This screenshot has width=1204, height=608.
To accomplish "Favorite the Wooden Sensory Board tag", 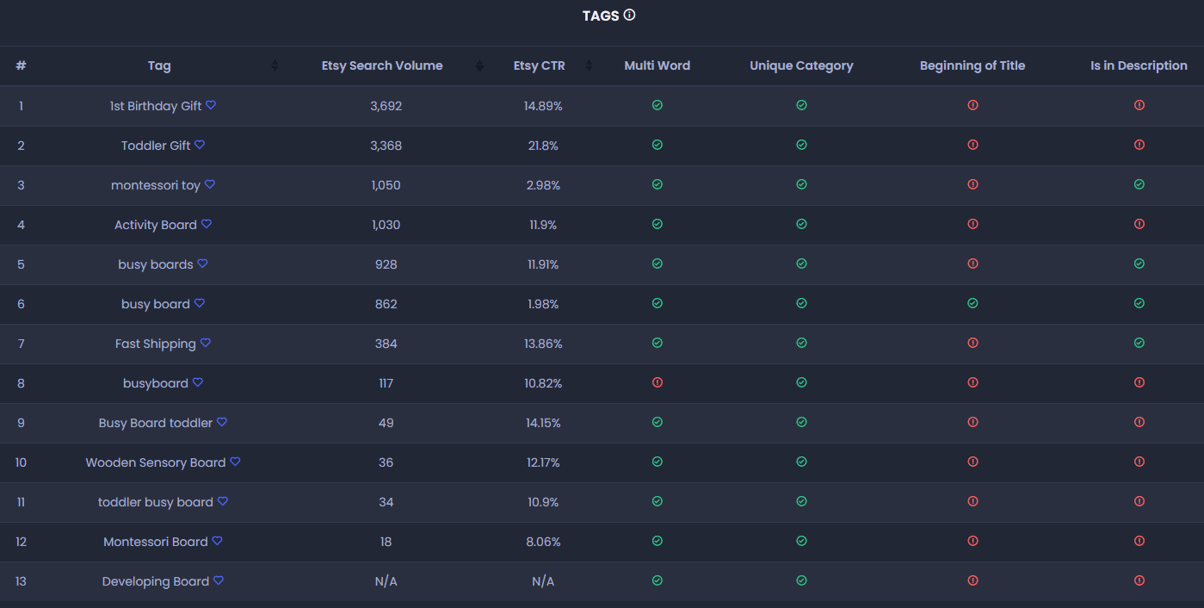I will pyautogui.click(x=235, y=462).
